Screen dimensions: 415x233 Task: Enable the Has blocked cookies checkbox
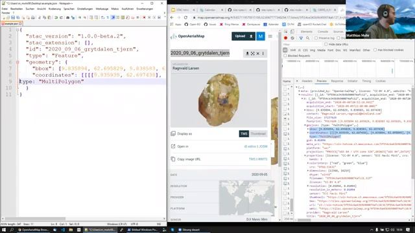click(x=375, y=50)
